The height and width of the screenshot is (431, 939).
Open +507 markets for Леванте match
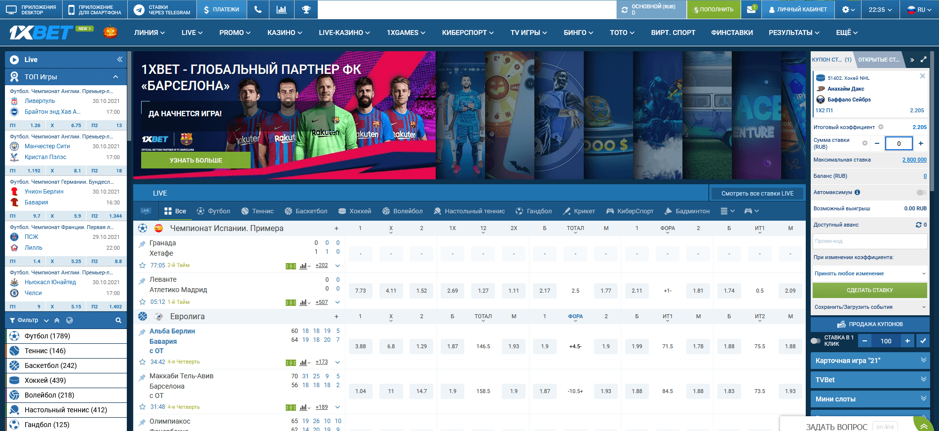click(322, 302)
